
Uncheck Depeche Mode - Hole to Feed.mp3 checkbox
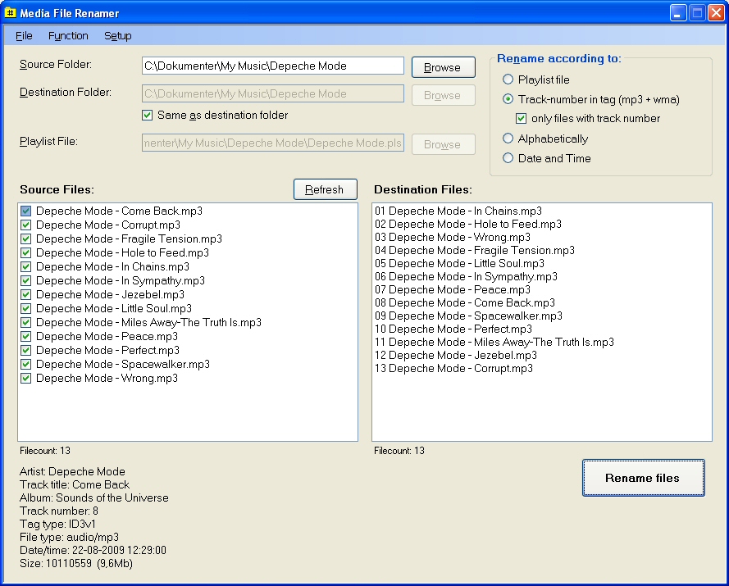(26, 252)
